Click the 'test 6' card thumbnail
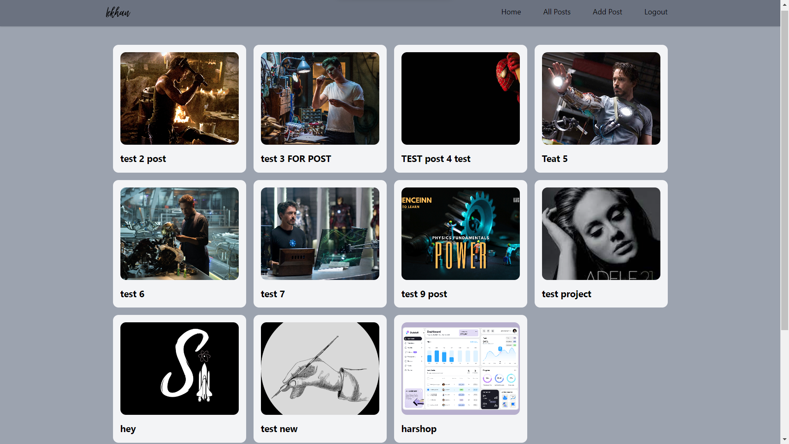The height and width of the screenshot is (444, 789). [179, 233]
